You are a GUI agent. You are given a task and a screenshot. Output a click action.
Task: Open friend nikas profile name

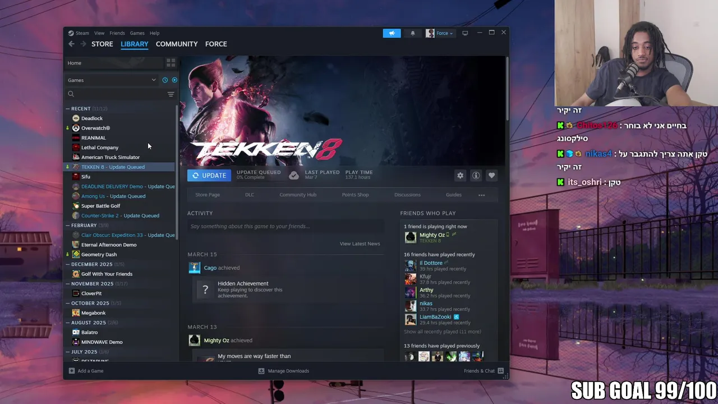click(426, 304)
